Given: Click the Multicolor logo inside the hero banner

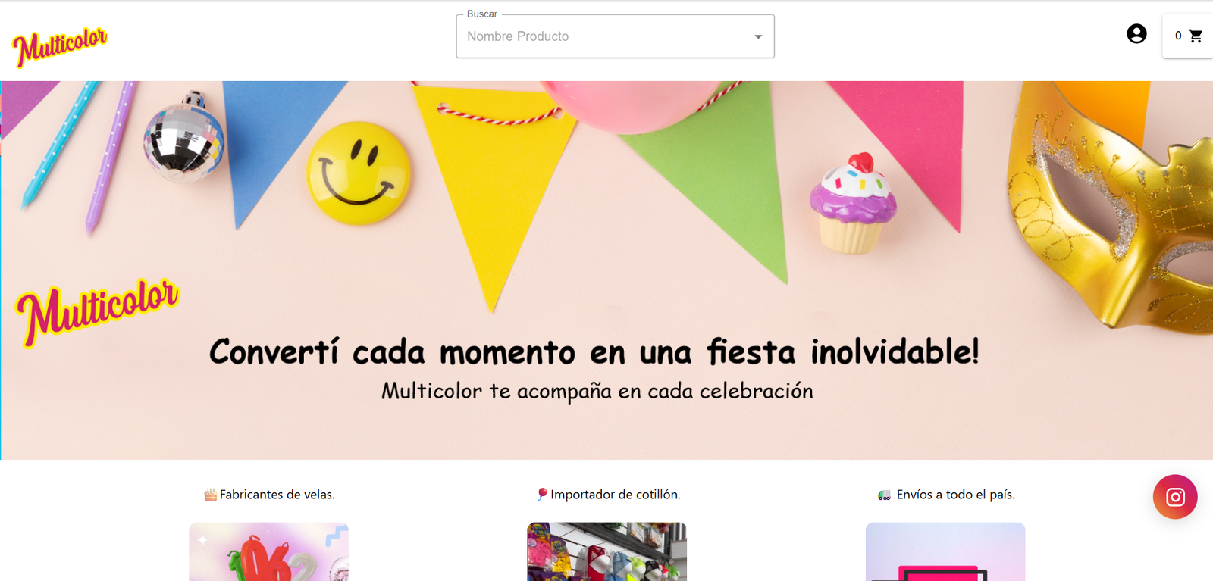Looking at the screenshot, I should pyautogui.click(x=97, y=311).
